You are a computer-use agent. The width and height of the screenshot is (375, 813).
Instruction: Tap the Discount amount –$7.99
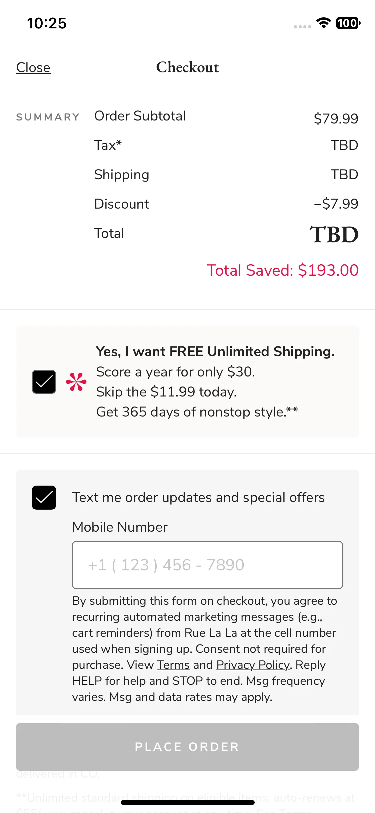point(336,204)
